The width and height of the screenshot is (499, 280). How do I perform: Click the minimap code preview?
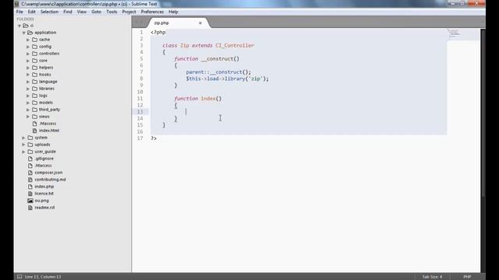[x=454, y=33]
